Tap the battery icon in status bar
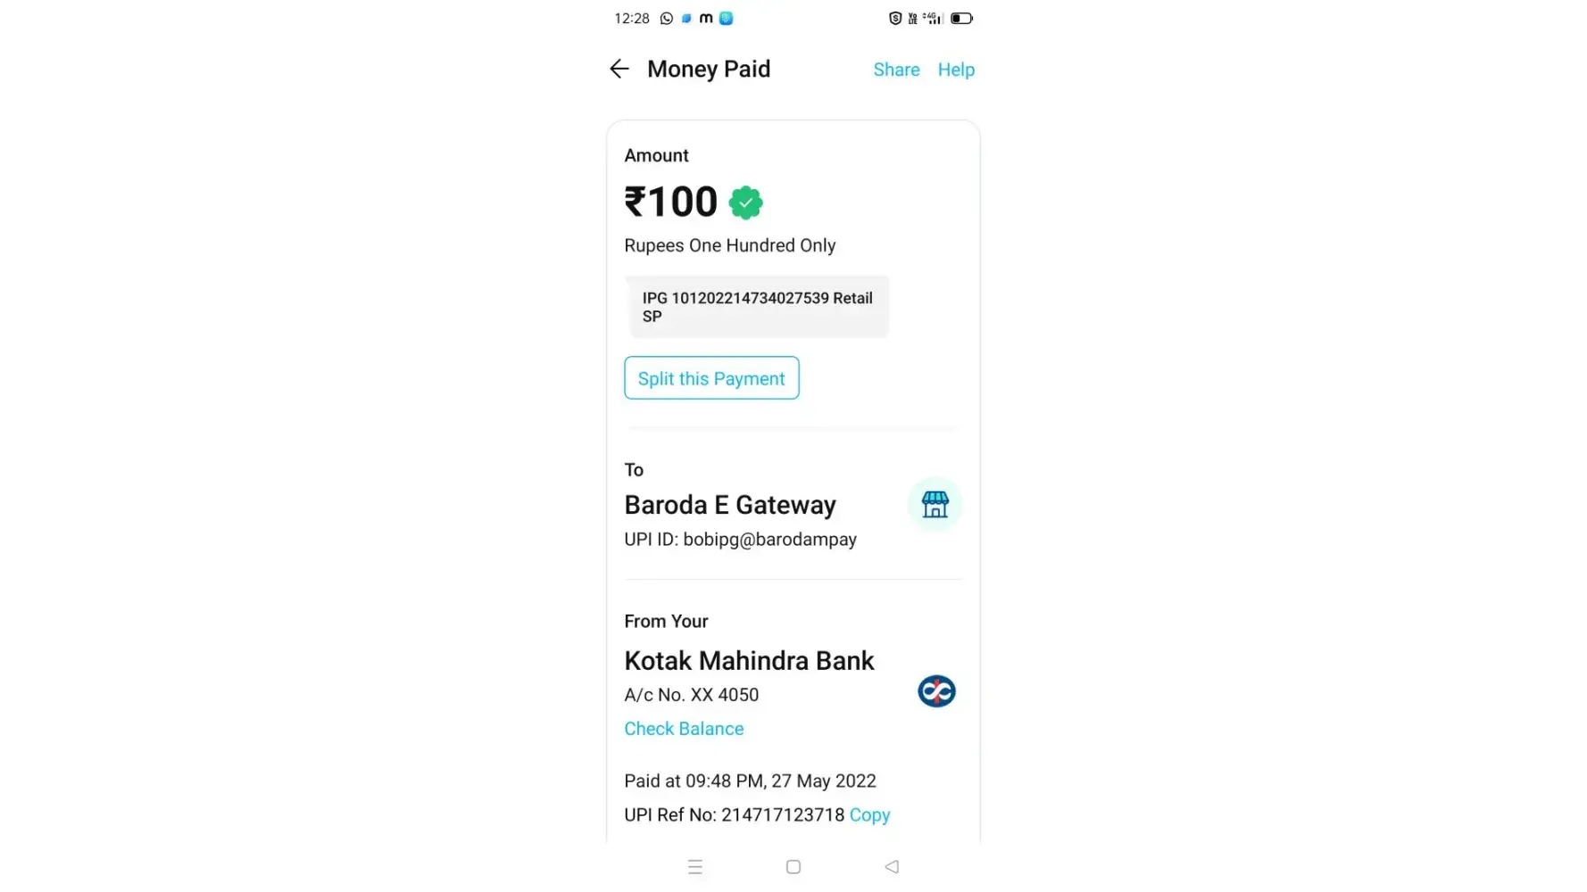This screenshot has height=892, width=1587. (961, 18)
